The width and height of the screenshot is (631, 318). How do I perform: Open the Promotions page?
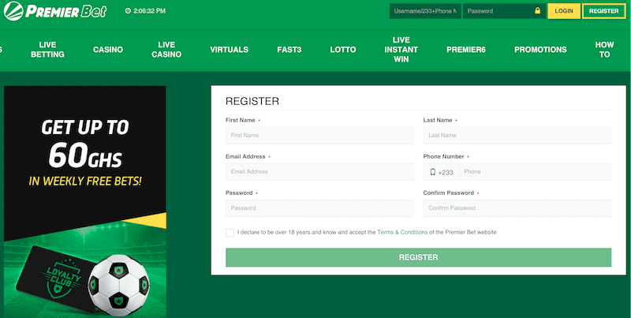tap(540, 50)
